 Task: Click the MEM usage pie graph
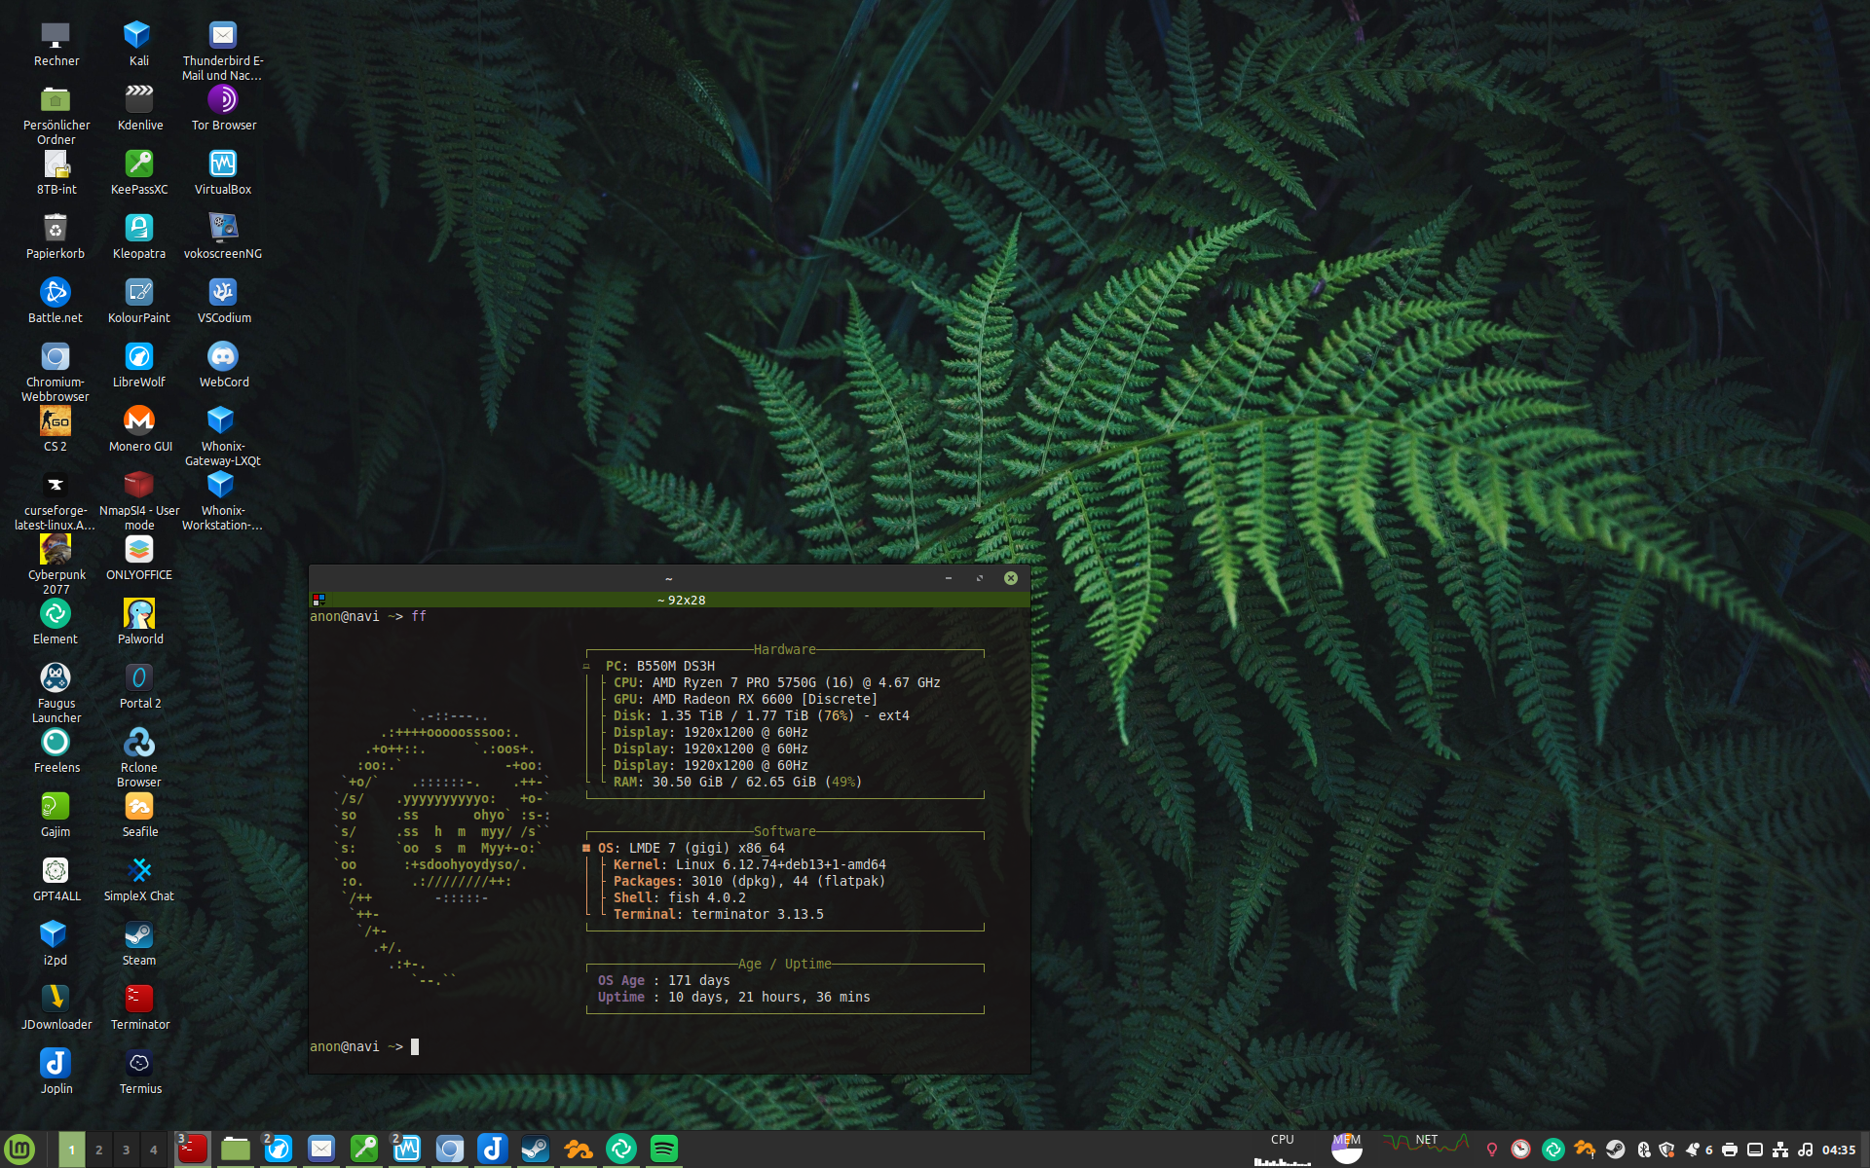point(1346,1150)
